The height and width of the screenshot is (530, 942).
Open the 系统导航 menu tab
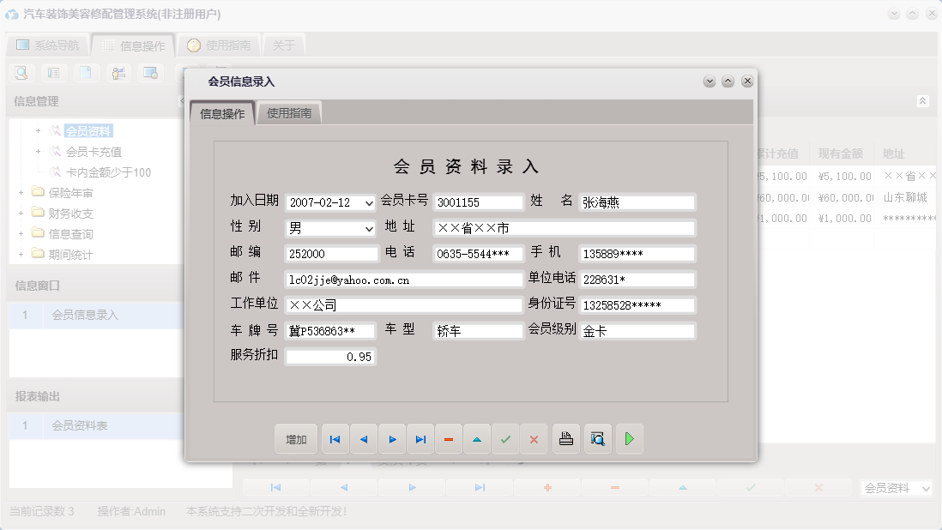click(47, 44)
